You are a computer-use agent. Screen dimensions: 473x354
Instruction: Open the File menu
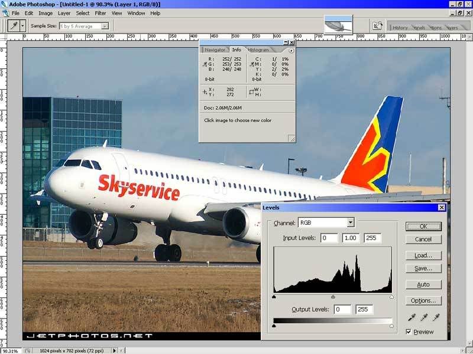pos(15,13)
